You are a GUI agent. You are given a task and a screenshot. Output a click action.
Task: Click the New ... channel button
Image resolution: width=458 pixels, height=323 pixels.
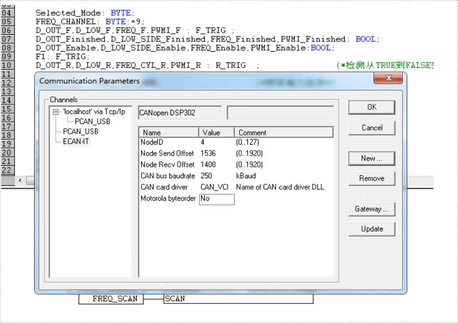click(371, 158)
